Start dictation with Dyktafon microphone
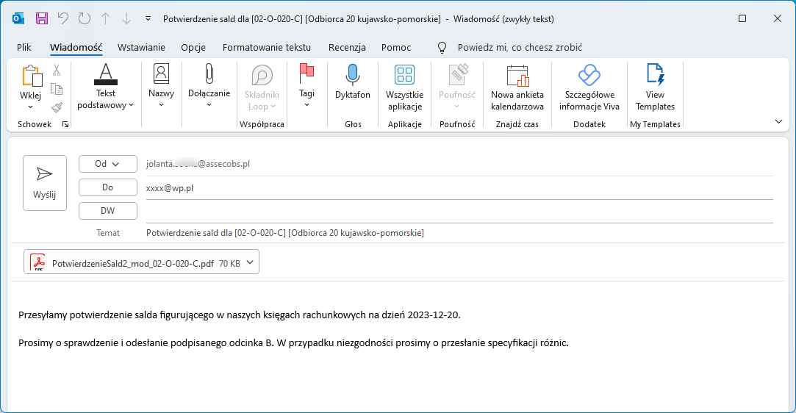796x413 pixels. pyautogui.click(x=353, y=81)
